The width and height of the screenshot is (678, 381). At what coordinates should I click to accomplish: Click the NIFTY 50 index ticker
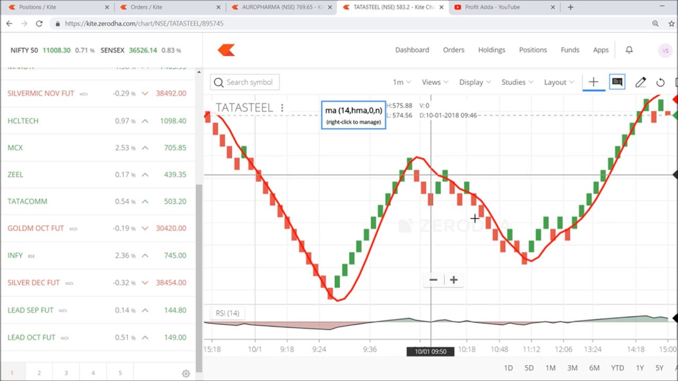point(24,50)
